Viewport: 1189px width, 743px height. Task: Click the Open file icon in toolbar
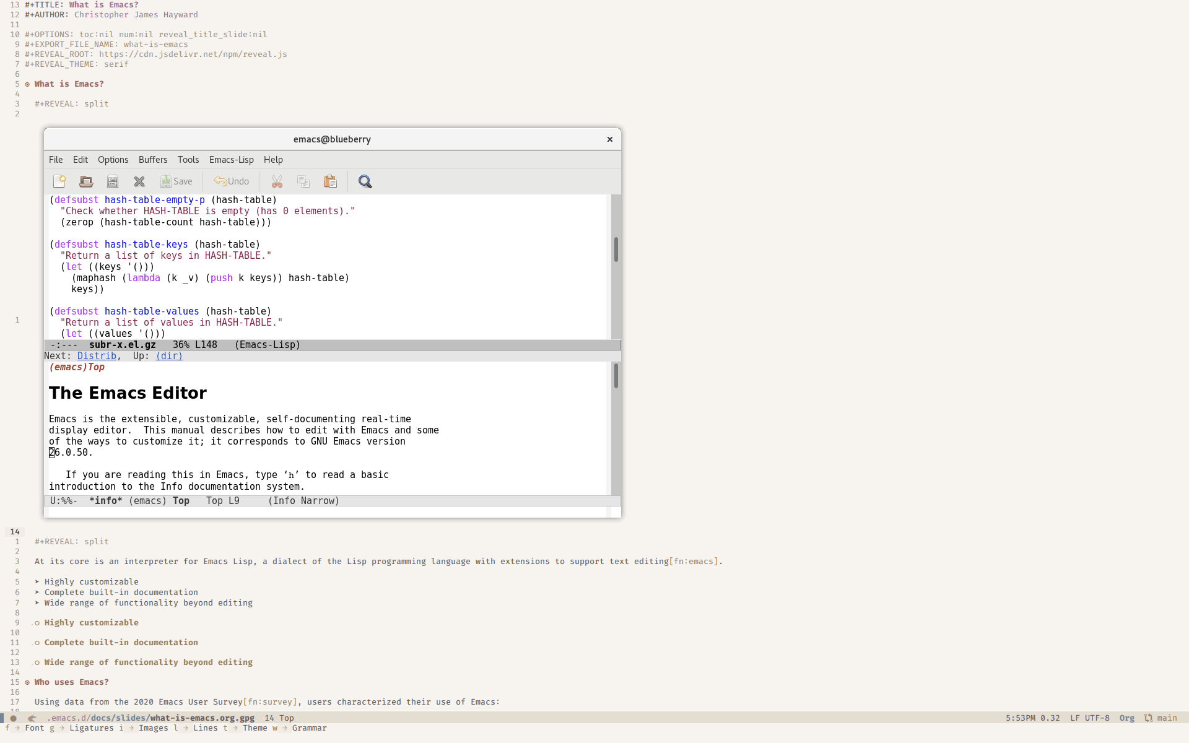(85, 181)
